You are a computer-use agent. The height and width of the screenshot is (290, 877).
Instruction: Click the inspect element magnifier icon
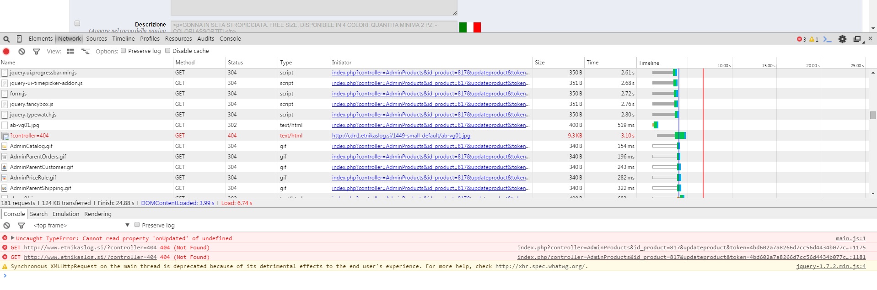click(6, 39)
